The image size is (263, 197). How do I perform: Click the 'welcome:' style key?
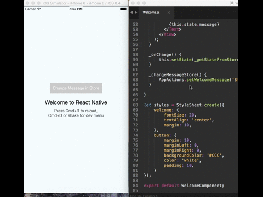pyautogui.click(x=164, y=110)
